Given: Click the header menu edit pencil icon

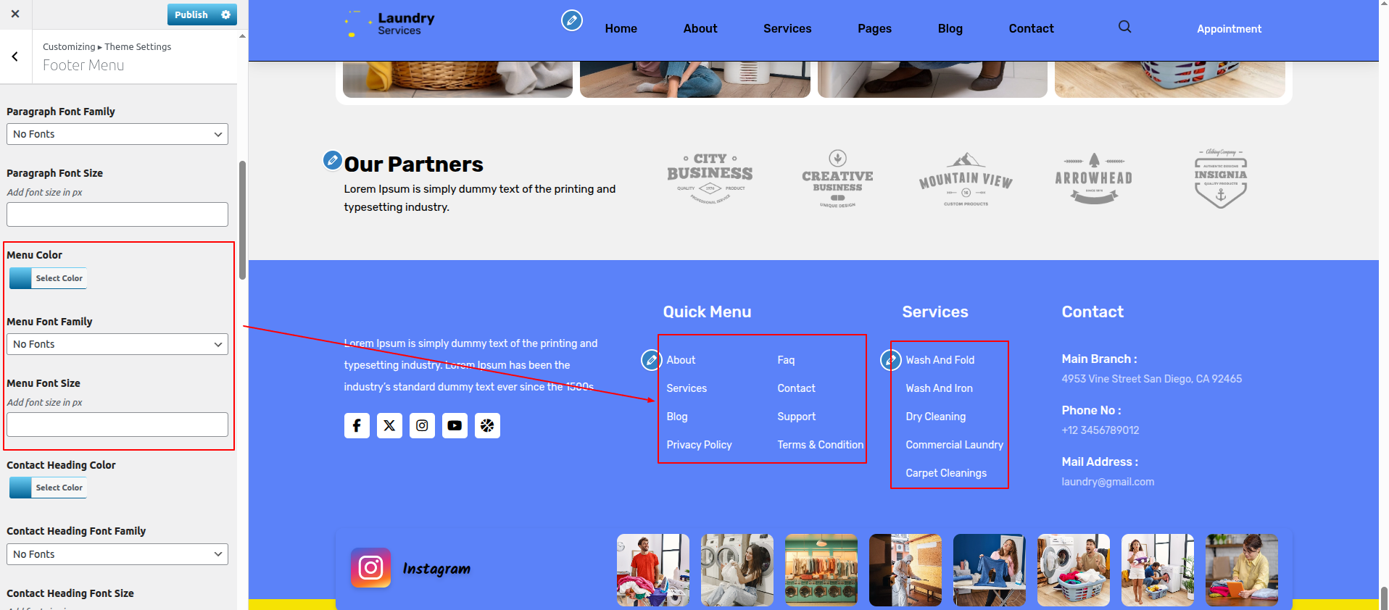Looking at the screenshot, I should click(x=572, y=20).
